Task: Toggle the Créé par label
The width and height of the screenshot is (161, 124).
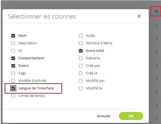Action: coord(93,66)
